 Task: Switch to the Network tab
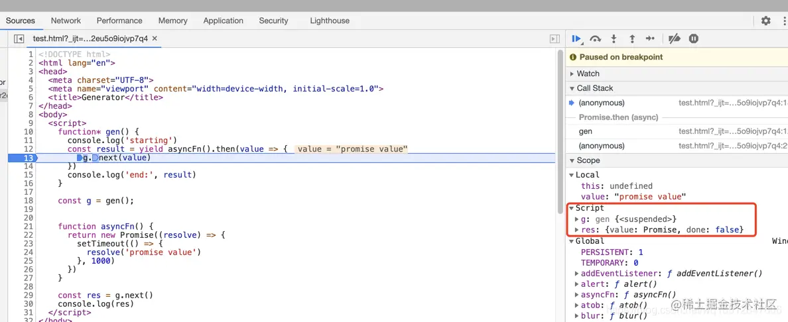point(66,21)
